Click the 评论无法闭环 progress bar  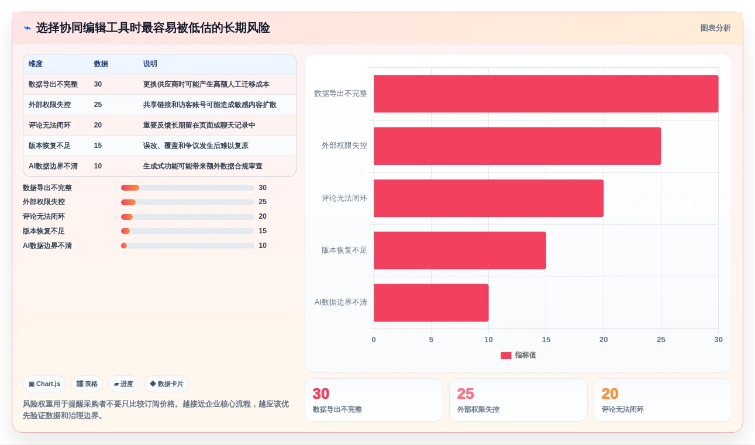click(x=187, y=217)
